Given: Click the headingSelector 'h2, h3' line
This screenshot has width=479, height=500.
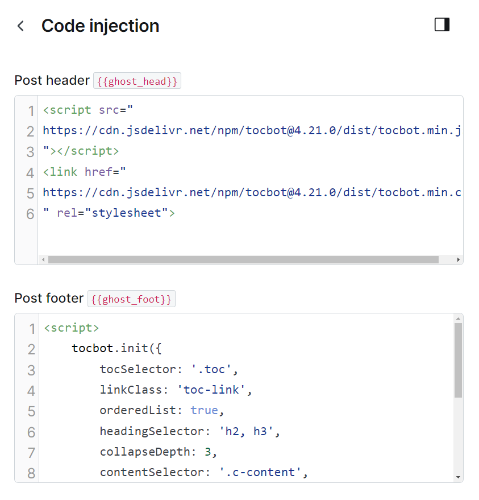Looking at the screenshot, I should (190, 431).
